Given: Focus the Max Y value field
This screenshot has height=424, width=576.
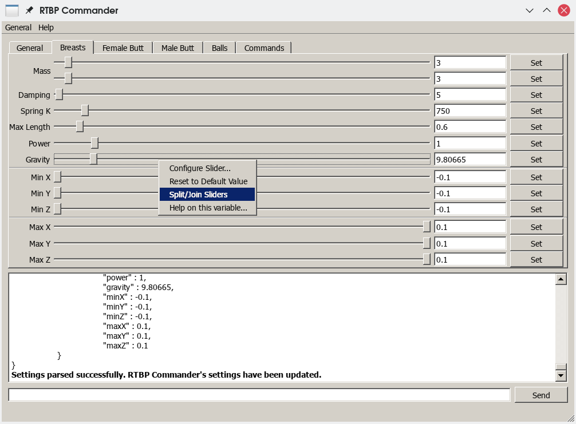Looking at the screenshot, I should coord(470,244).
